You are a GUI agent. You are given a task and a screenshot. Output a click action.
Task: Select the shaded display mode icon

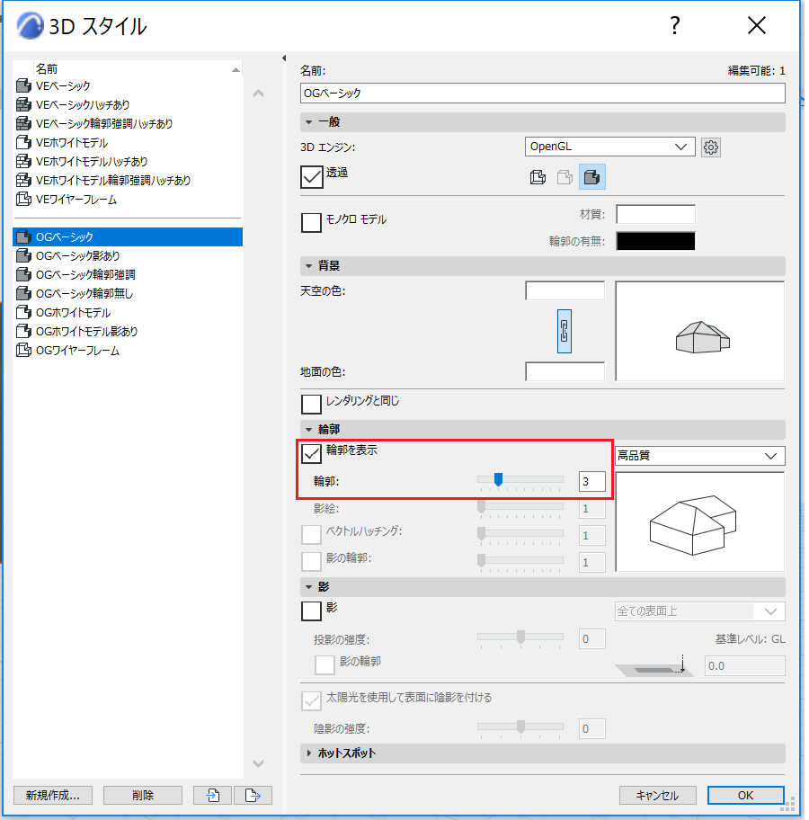click(x=592, y=177)
